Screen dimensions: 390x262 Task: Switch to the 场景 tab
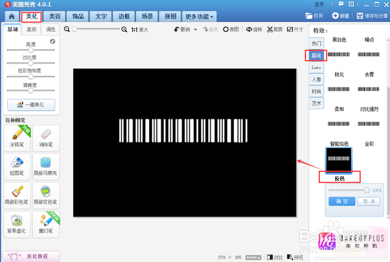(147, 17)
